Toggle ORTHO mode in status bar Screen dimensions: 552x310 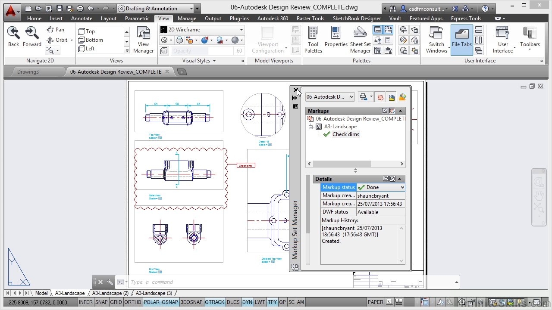132,302
